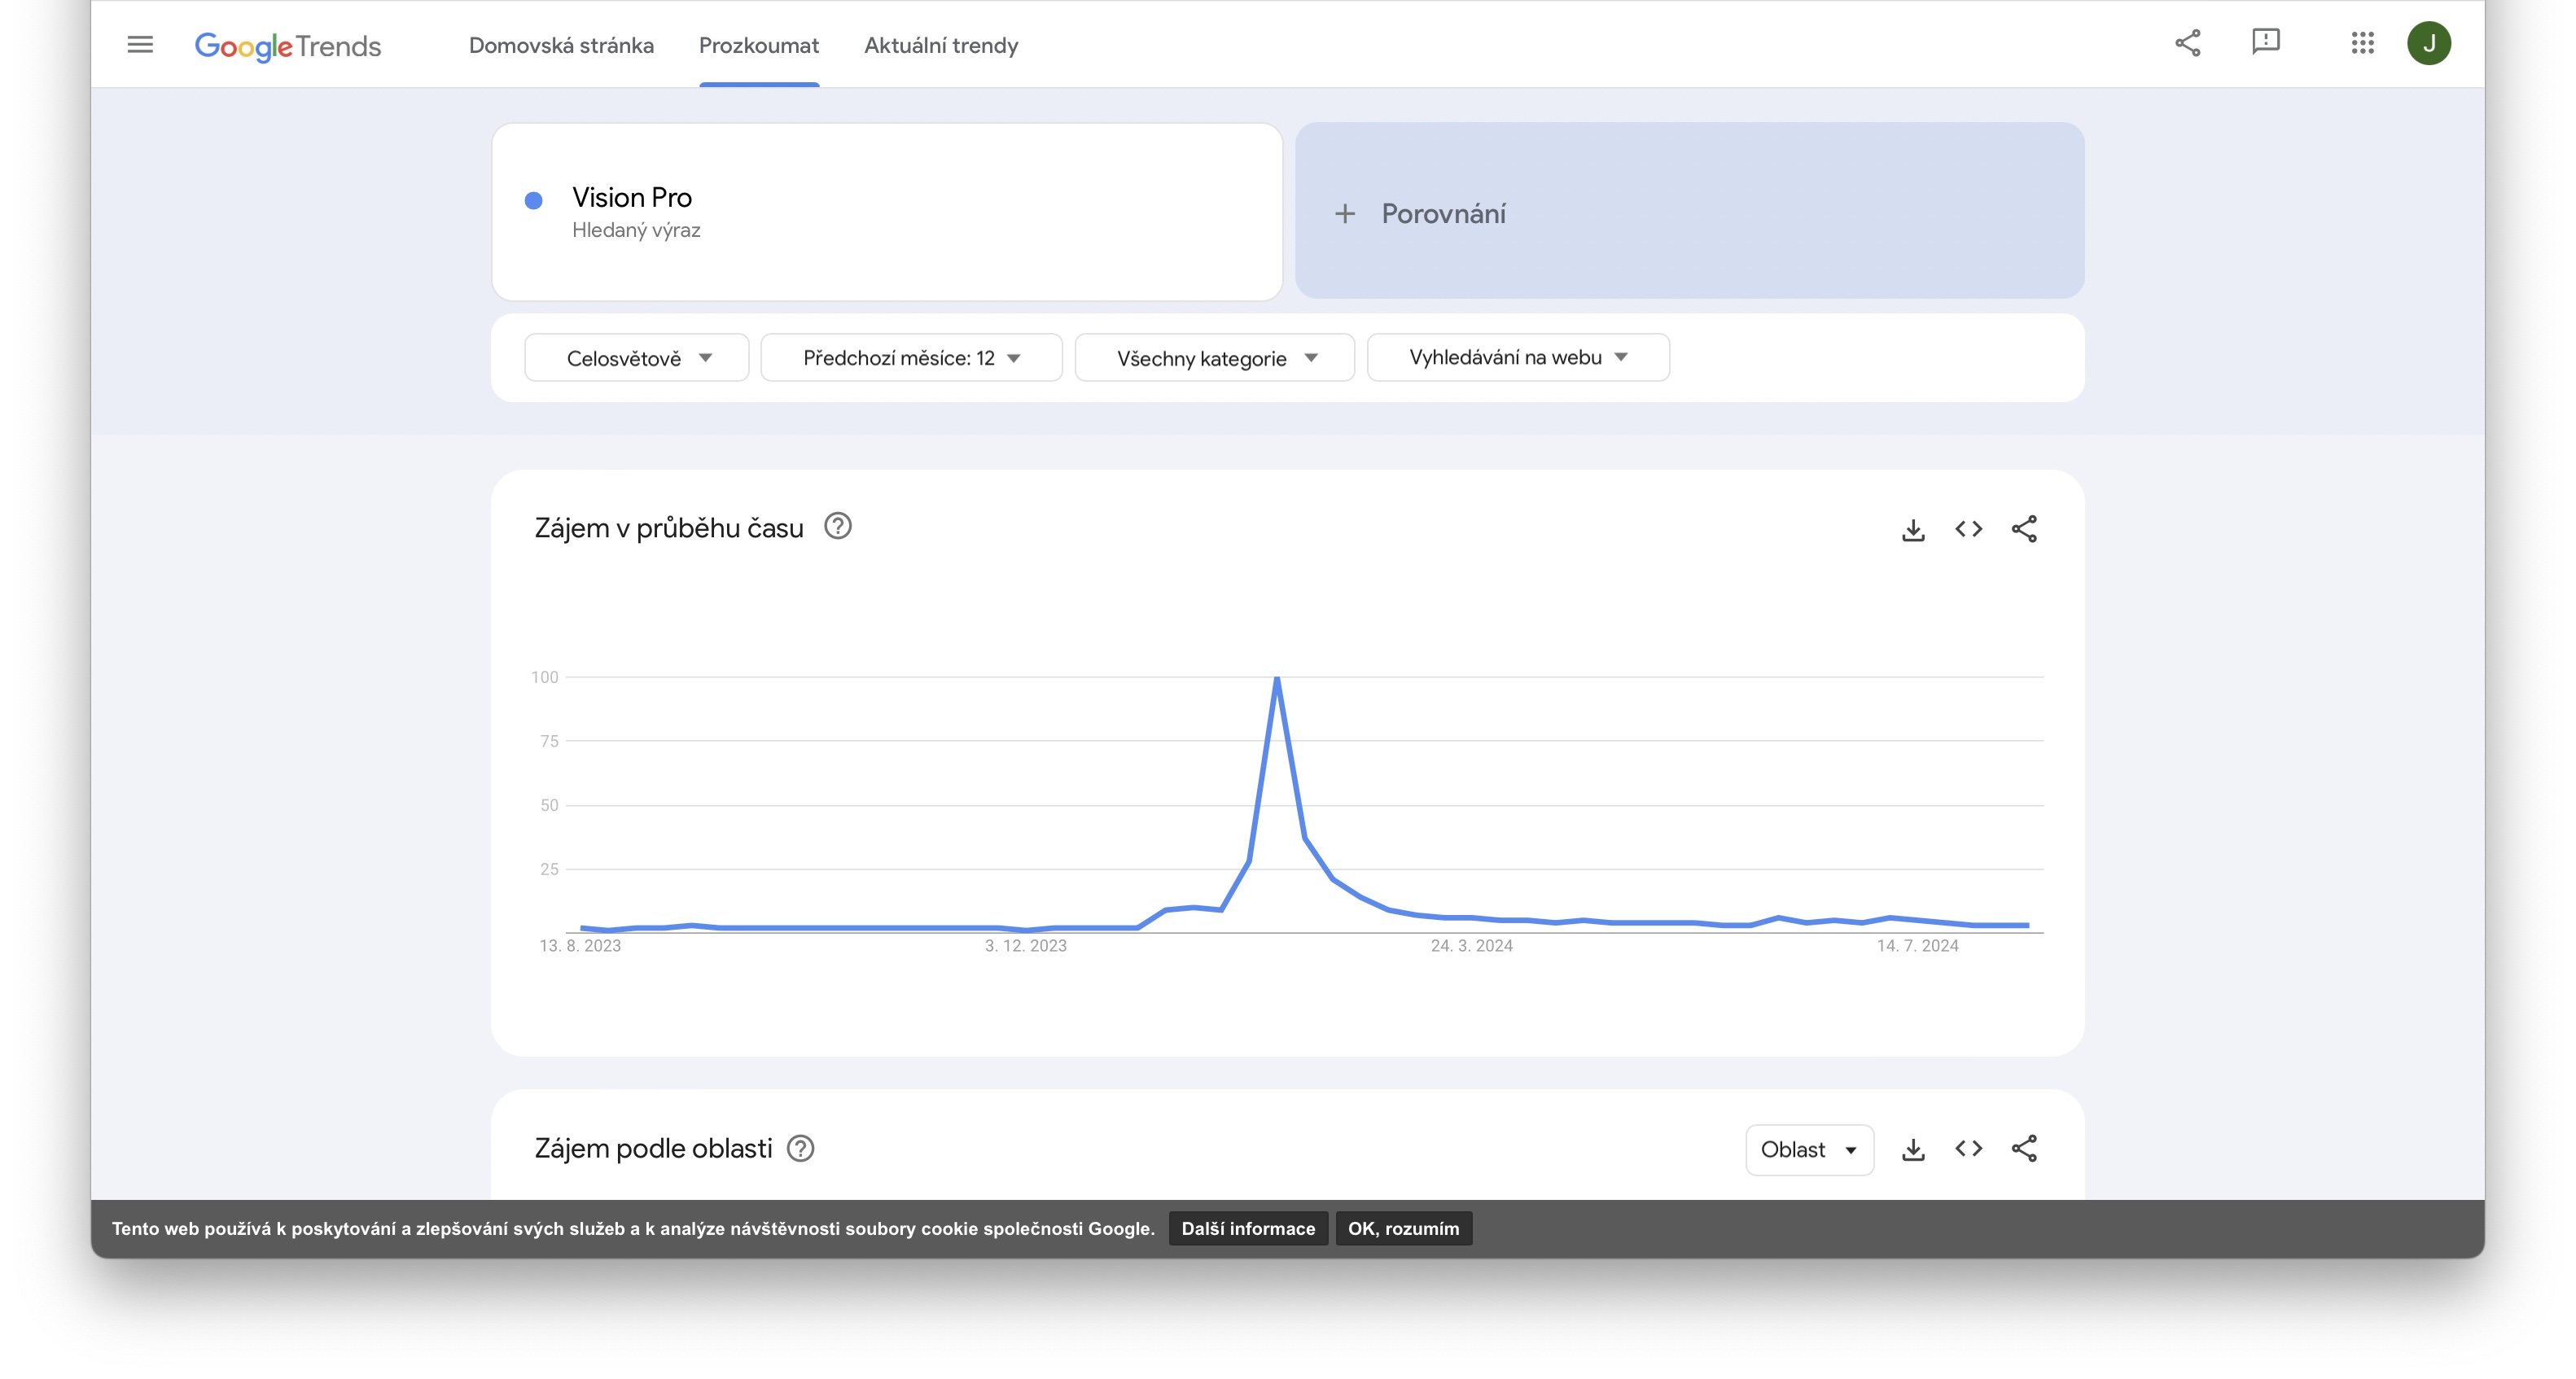Open the Předchozí měsíce: 12 time range
This screenshot has height=1379, width=2576.
pos(911,358)
